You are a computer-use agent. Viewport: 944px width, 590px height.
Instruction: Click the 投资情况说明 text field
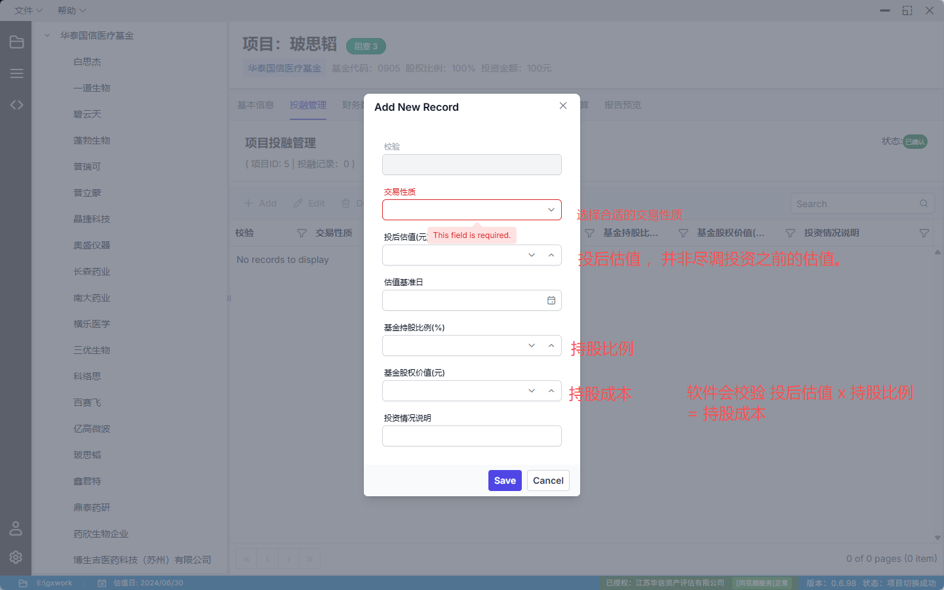tap(472, 436)
